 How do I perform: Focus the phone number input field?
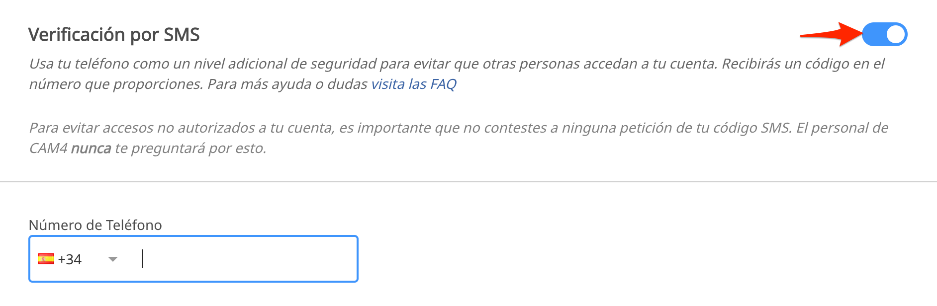point(193,259)
